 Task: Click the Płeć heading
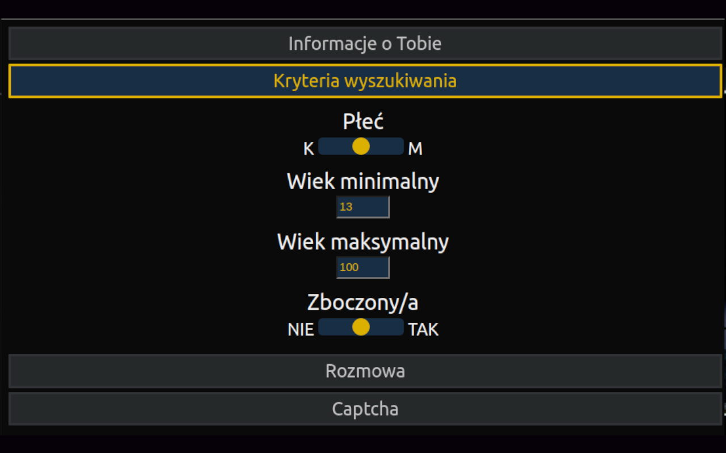coord(363,122)
